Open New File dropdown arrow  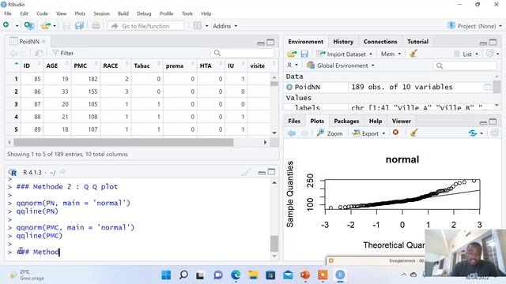pos(17,26)
